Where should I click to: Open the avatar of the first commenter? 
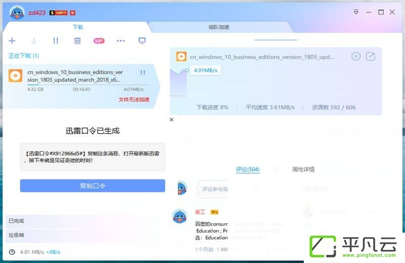[180, 216]
